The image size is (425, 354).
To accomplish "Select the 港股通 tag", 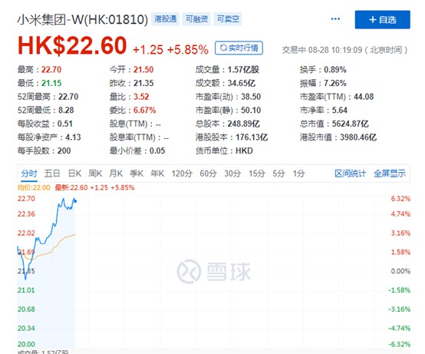I will click(x=166, y=19).
